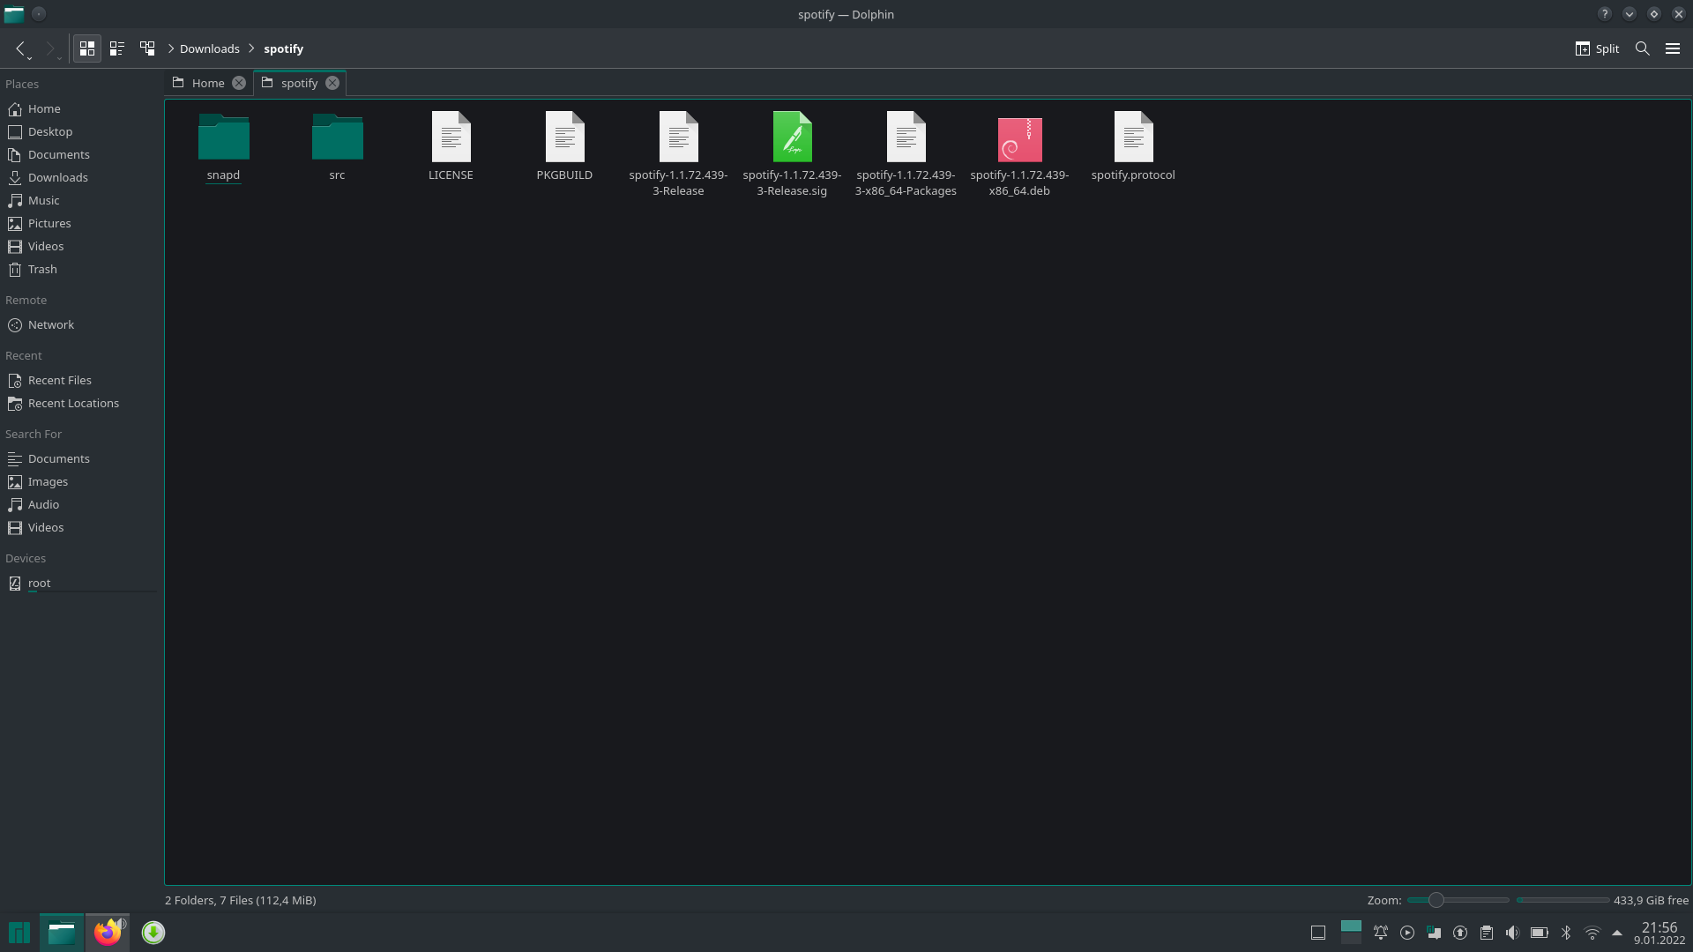Open back history dropdown arrow
Screen dimensions: 1693x952
coord(30,58)
